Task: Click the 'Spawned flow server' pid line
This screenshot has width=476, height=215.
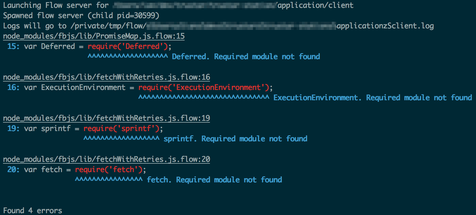Action: [x=81, y=16]
